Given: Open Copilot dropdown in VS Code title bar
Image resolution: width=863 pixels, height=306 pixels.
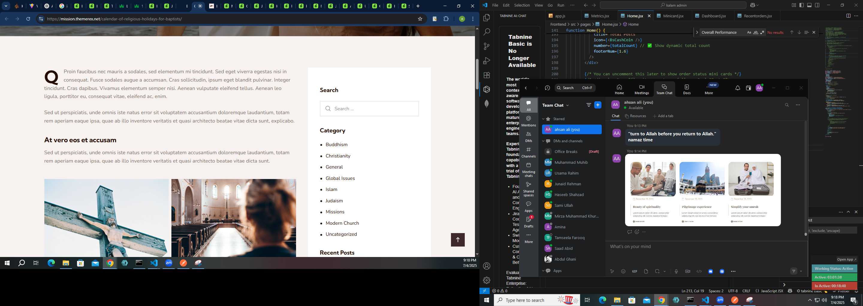Looking at the screenshot, I should point(758,5).
